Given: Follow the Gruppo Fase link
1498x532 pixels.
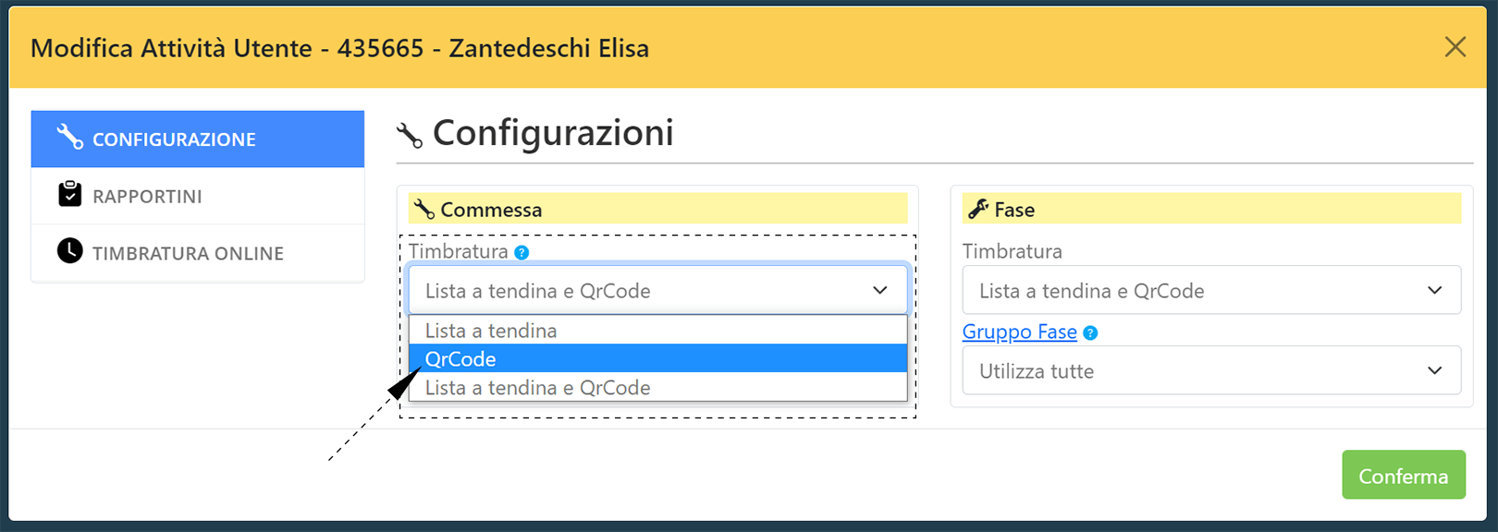Looking at the screenshot, I should point(1019,332).
